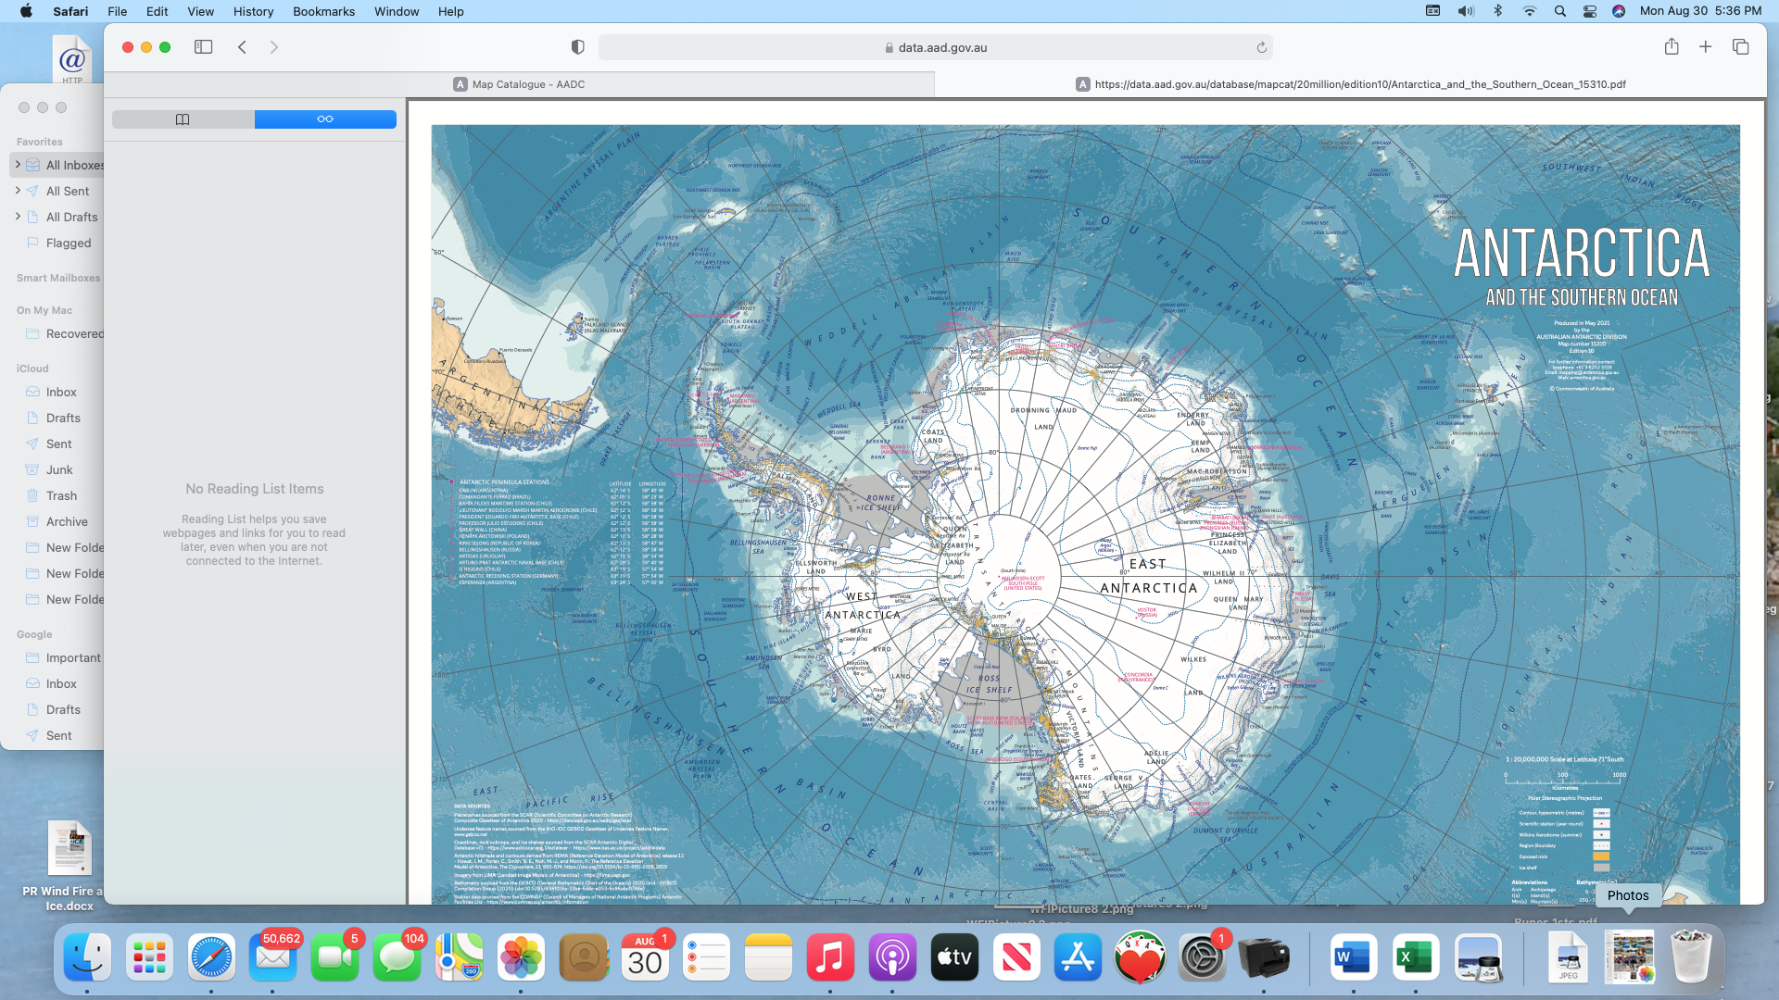The height and width of the screenshot is (1000, 1779).
Task: Open News from the Dock
Action: click(x=1016, y=957)
